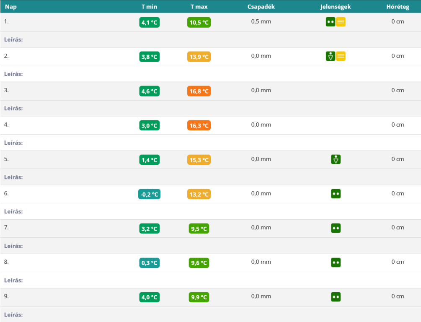
Task: Select the two-dot rain icon for day 9
Action: pyautogui.click(x=336, y=297)
